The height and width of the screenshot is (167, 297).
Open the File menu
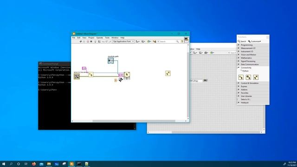(x=73, y=38)
